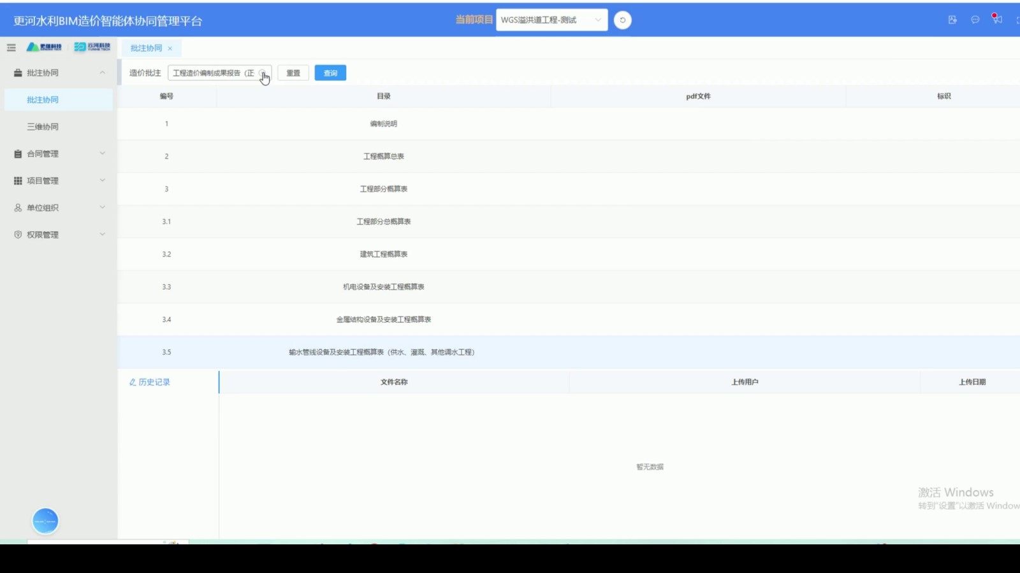Image resolution: width=1020 pixels, height=573 pixels.
Task: Open notifications megaphone icon with red dot
Action: coord(997,19)
